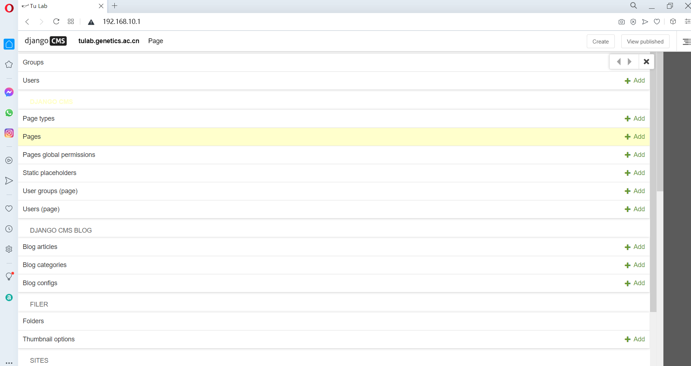Save page to favorites with the heart icon
Viewport: 691px width, 366px height.
(x=657, y=22)
